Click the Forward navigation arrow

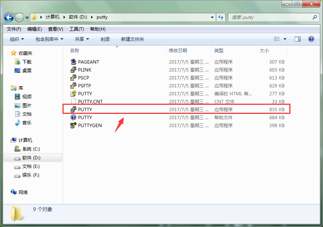coord(20,17)
